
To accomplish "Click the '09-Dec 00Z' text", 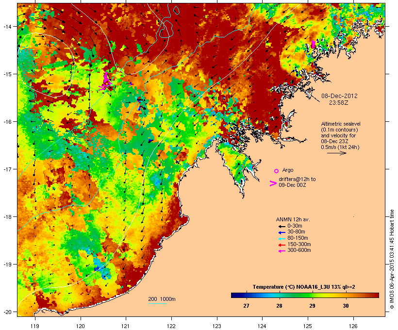I will 292,185.
